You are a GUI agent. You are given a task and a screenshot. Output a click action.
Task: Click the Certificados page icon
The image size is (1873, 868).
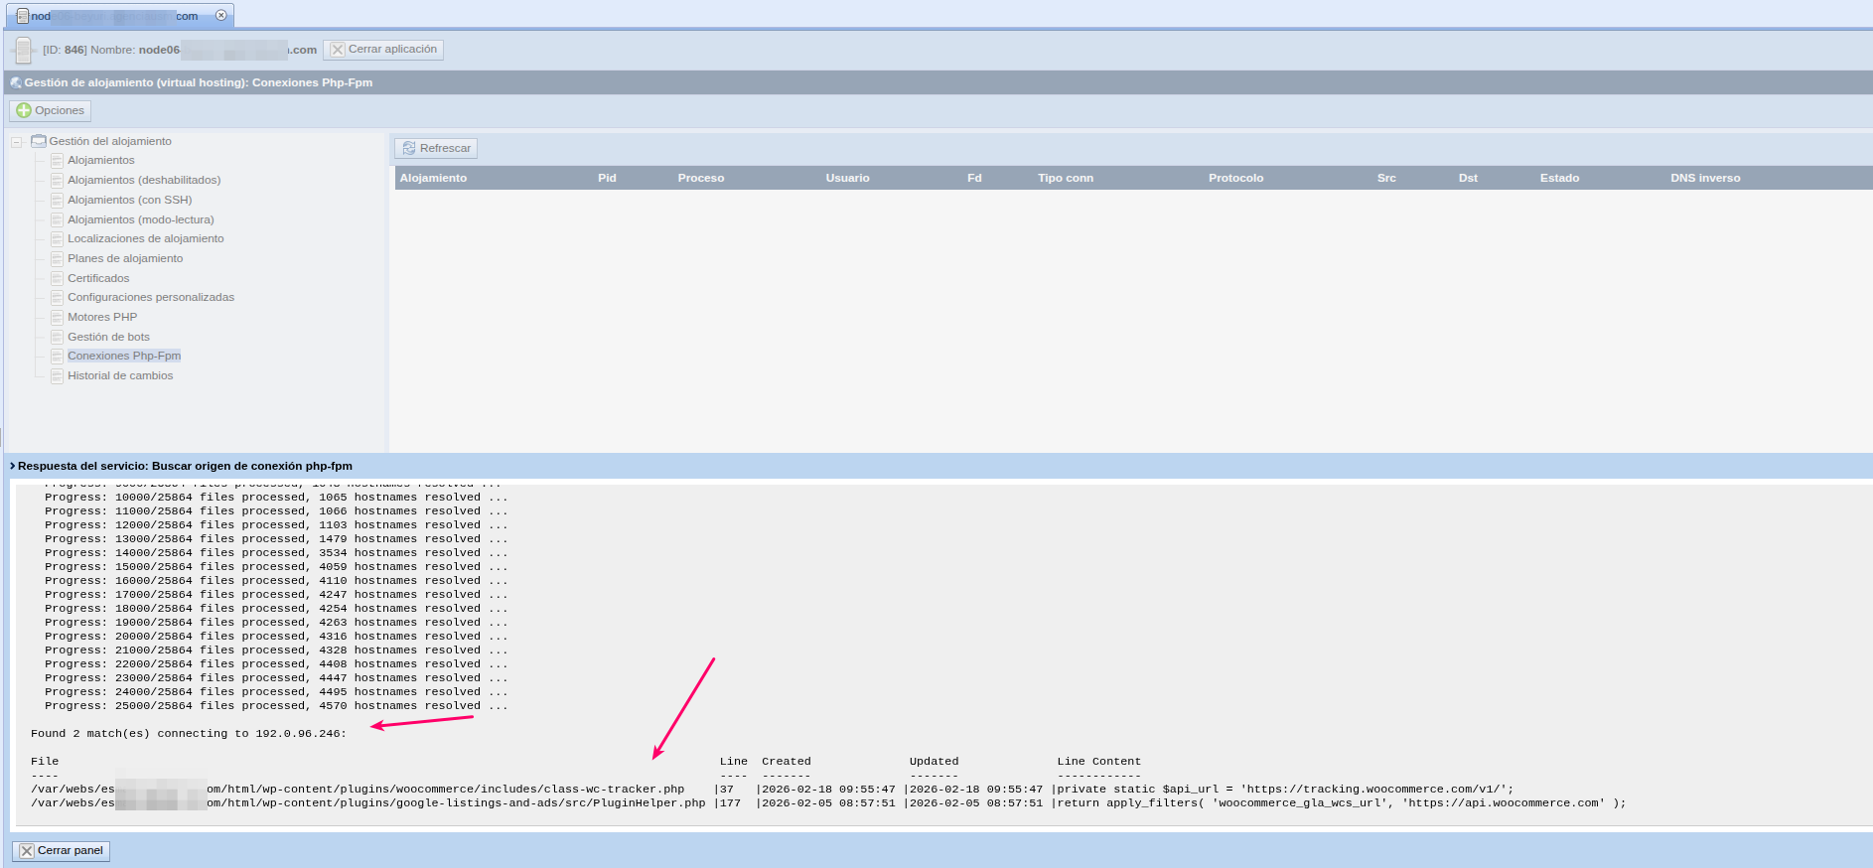58,279
